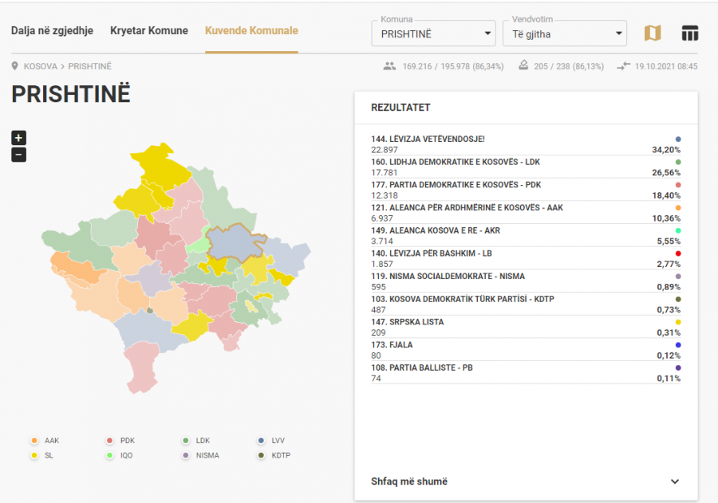Zoom in on the map

coord(19,138)
